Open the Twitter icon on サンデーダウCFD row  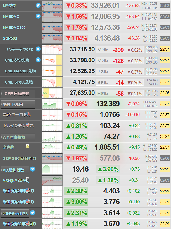point(38,49)
